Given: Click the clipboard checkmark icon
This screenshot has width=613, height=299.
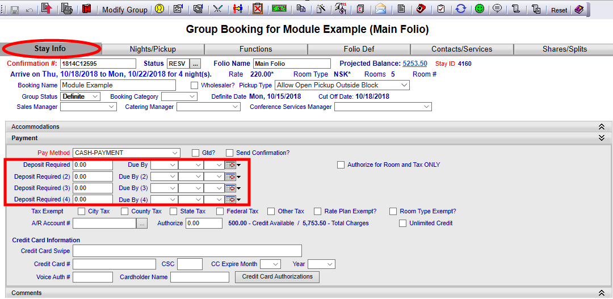Looking at the screenshot, I should pyautogui.click(x=441, y=9).
